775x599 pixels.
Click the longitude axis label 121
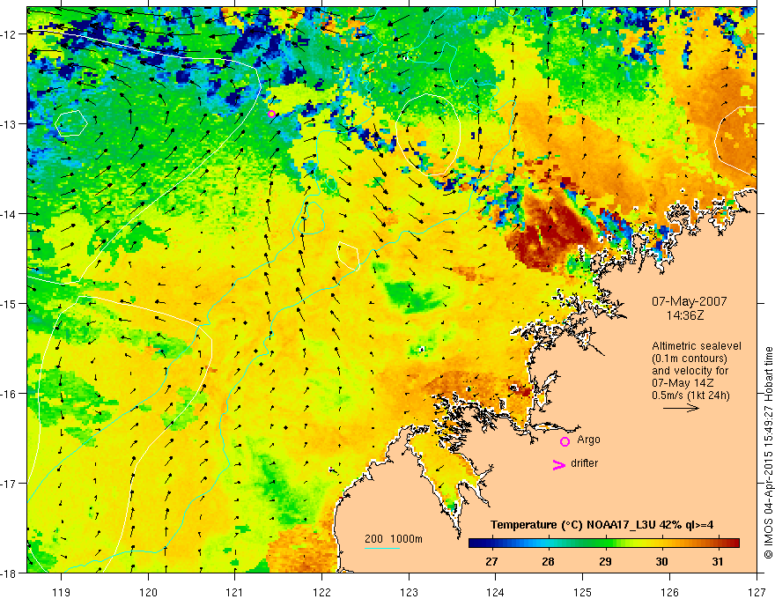[235, 592]
